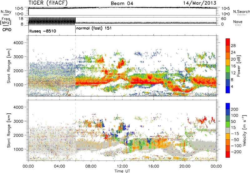Click the 04:00 time axis tick label
This screenshot has height=173, width=250.
click(60, 166)
